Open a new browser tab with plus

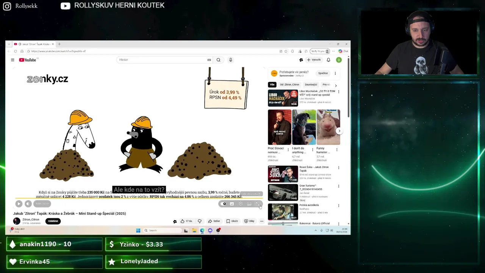tap(59, 44)
